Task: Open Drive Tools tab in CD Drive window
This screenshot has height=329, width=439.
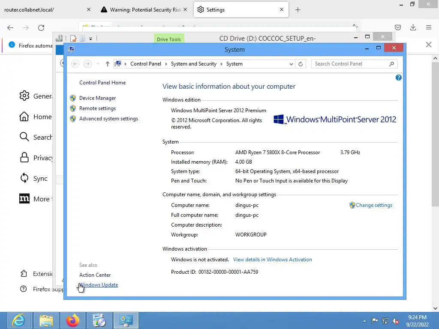Action: pos(169,39)
